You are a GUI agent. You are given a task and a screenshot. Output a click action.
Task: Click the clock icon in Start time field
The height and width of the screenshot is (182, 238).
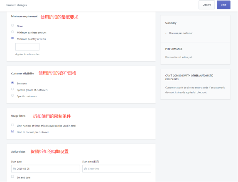tap(86, 169)
